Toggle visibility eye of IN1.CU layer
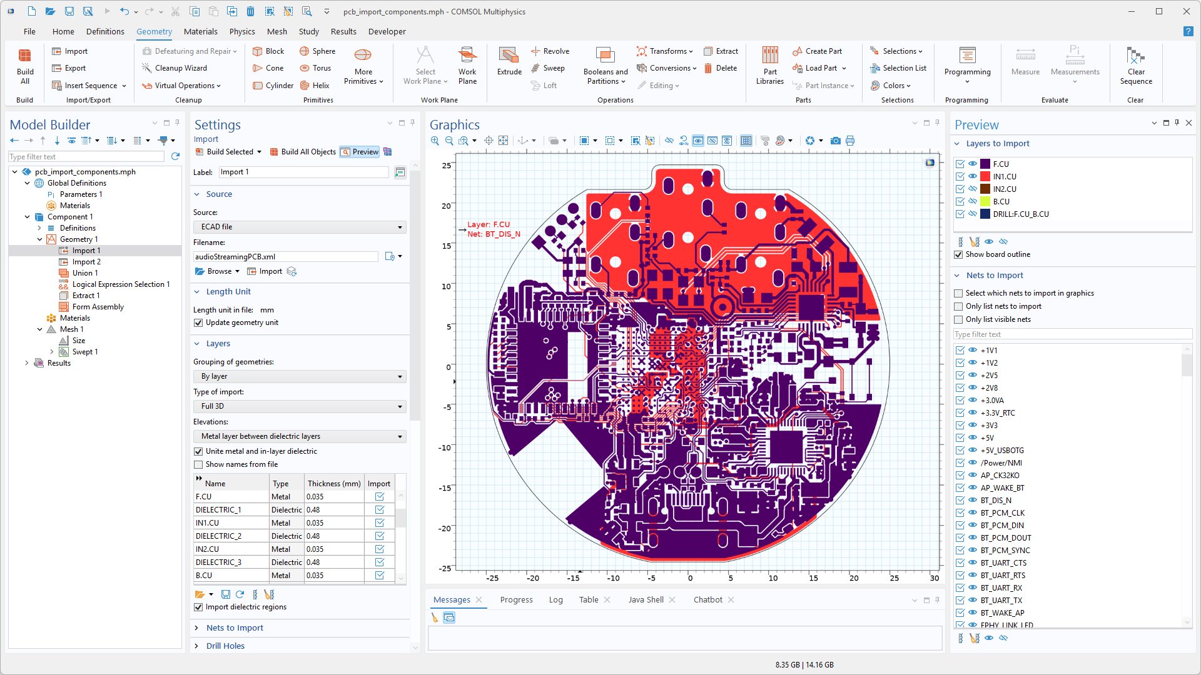 coord(973,176)
